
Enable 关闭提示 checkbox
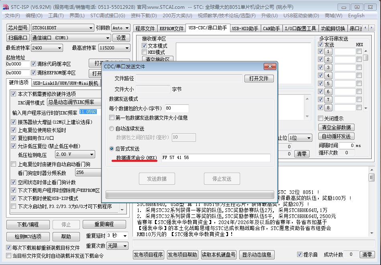(320, 118)
